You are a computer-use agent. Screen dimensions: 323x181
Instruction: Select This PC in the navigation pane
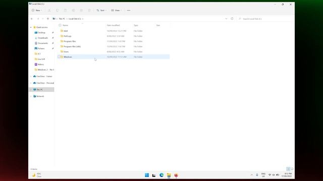click(39, 89)
